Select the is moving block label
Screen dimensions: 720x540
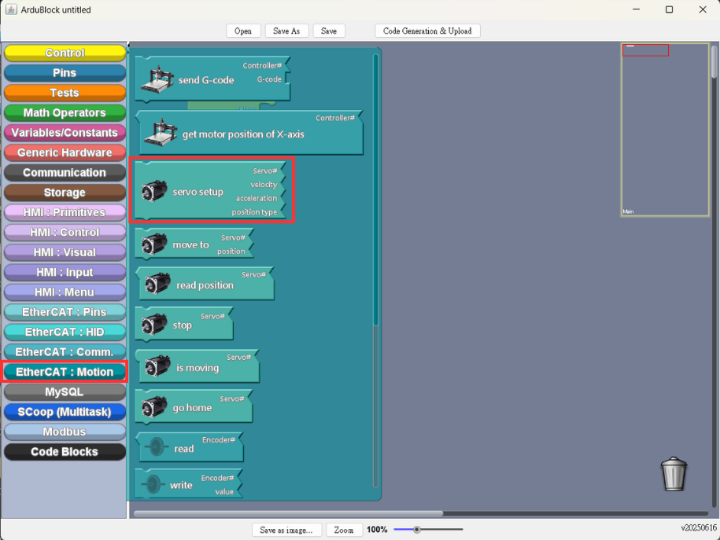[x=198, y=368]
